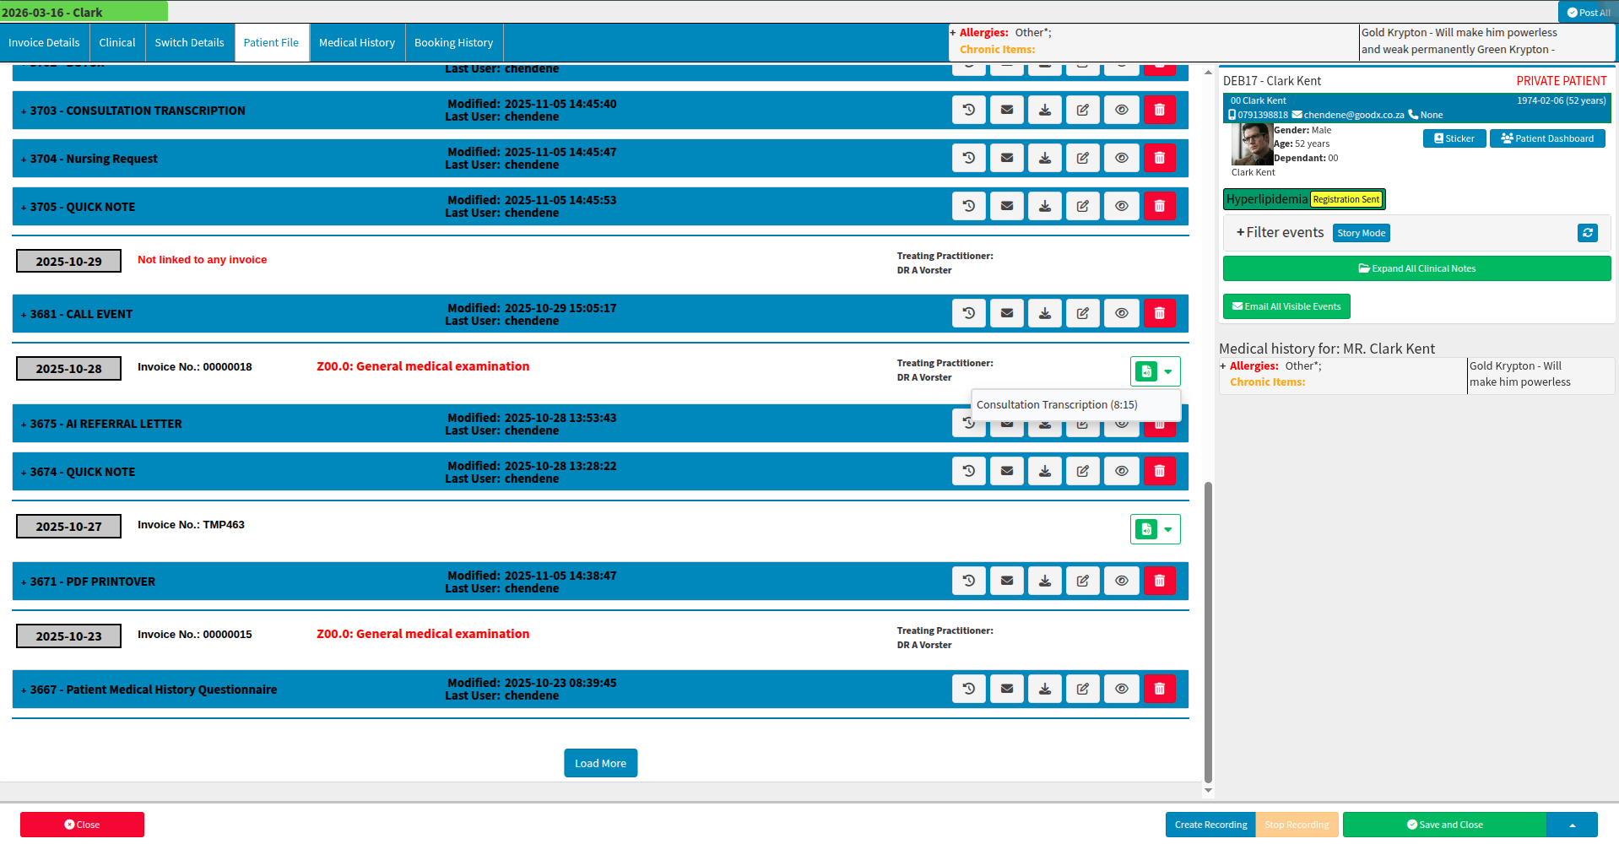Download the 3667 Patient Medical History Questionnaire

[x=1045, y=689]
